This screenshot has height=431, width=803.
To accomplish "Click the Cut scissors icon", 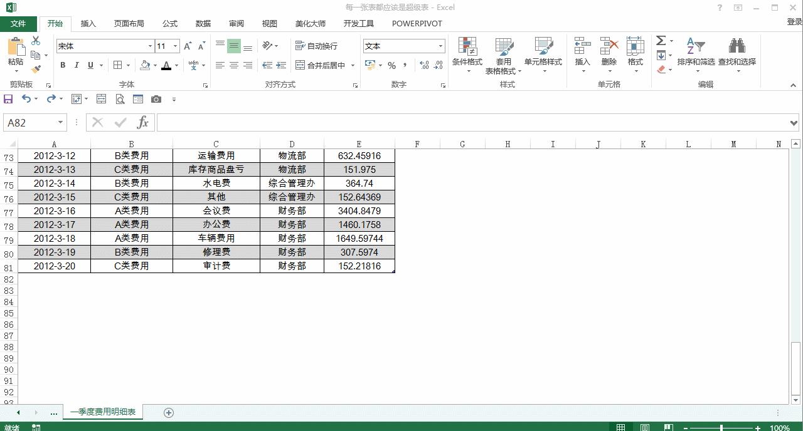I will point(36,41).
